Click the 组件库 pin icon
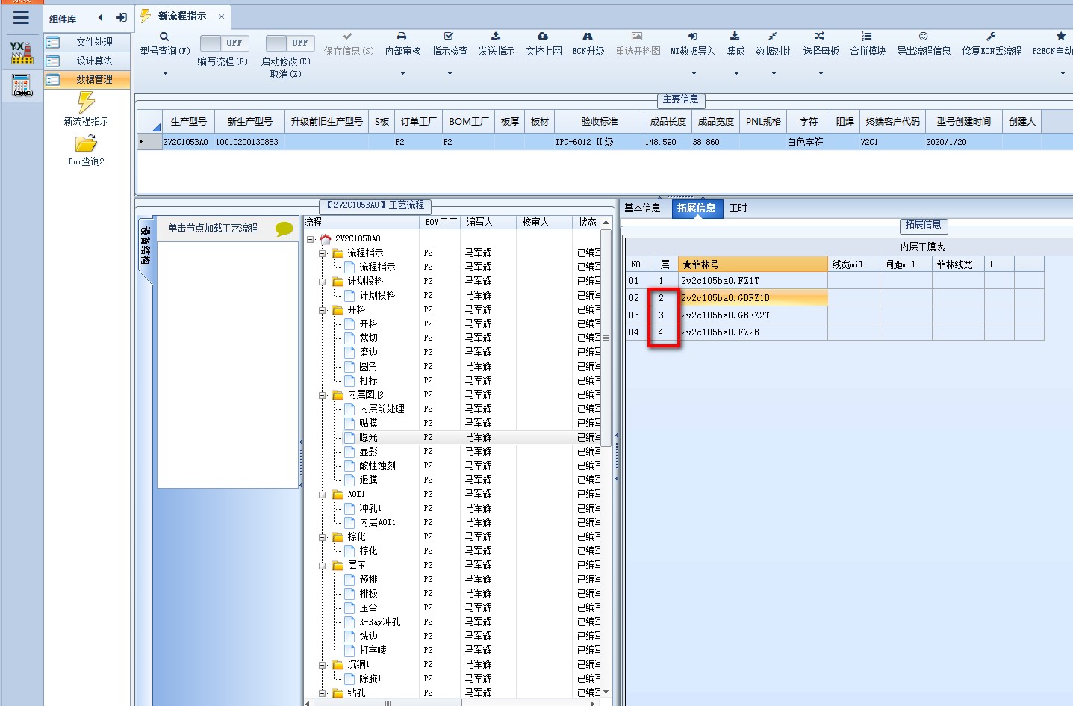Screen dimensions: 1073x706 pos(121,18)
